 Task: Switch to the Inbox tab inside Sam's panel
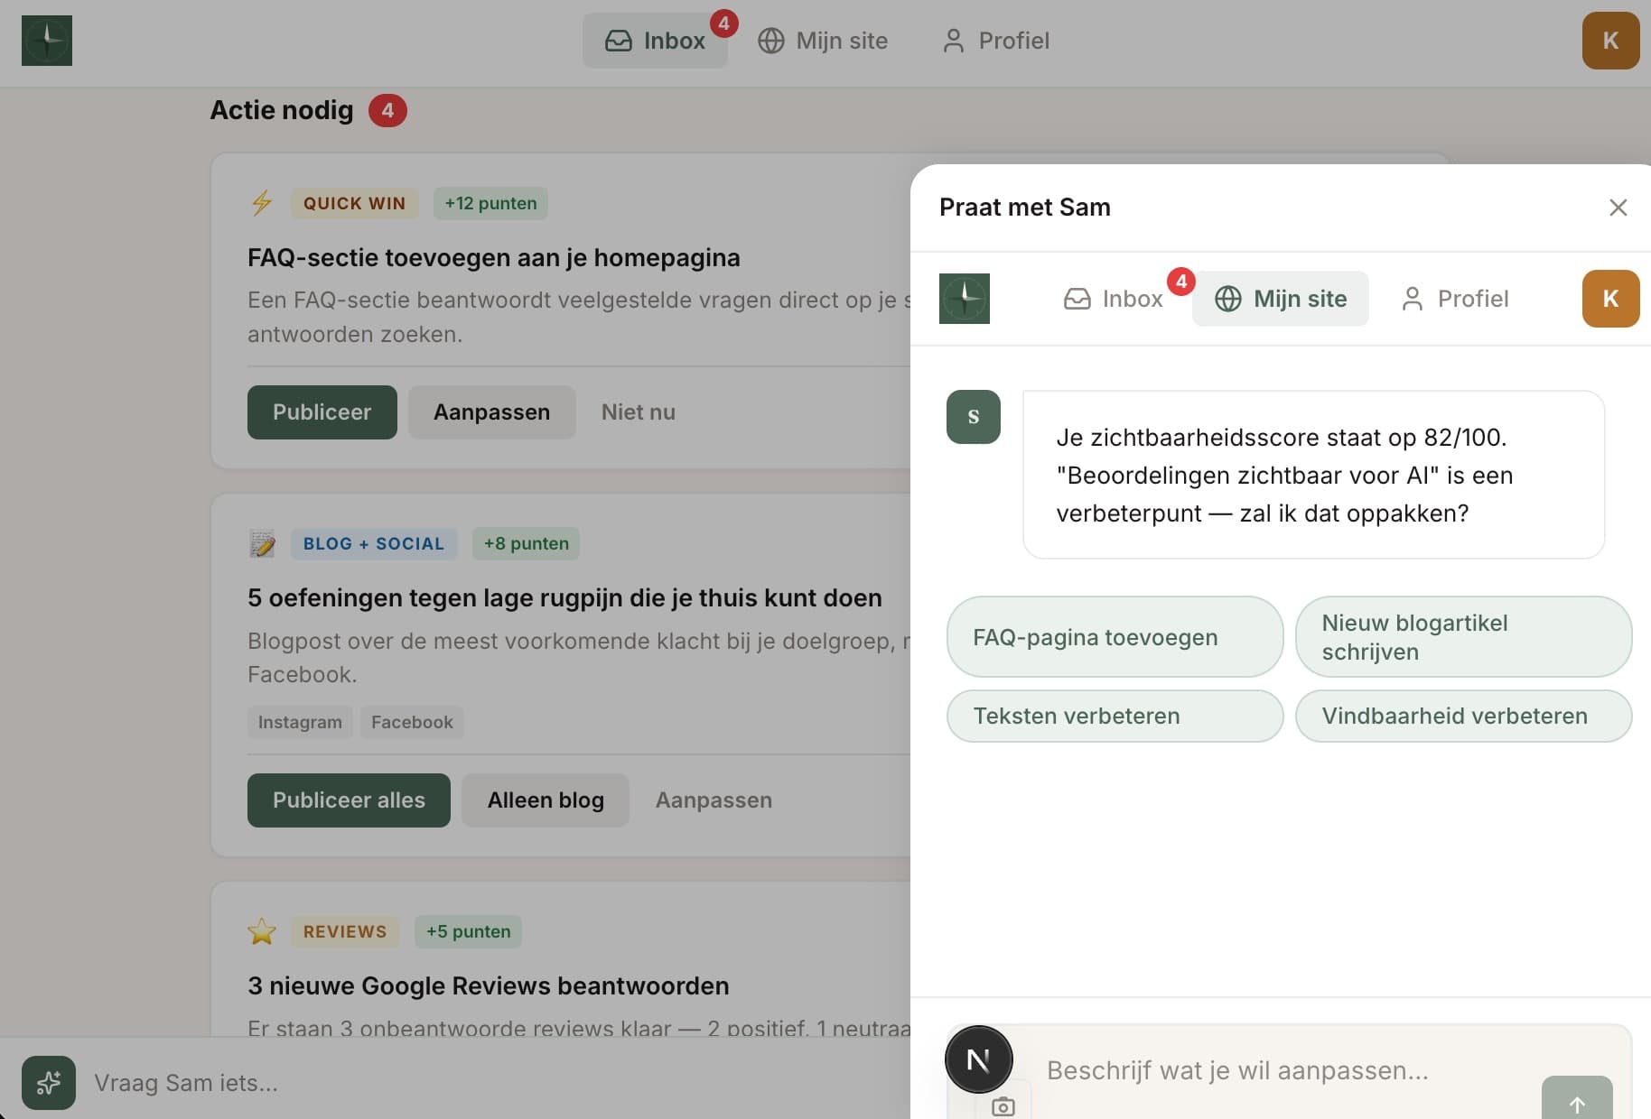[x=1114, y=299]
